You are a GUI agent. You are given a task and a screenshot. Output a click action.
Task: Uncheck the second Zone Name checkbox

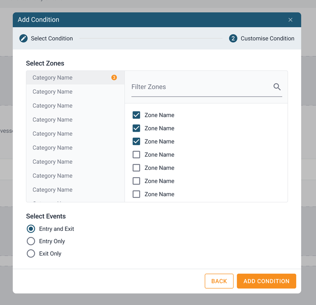[136, 128]
